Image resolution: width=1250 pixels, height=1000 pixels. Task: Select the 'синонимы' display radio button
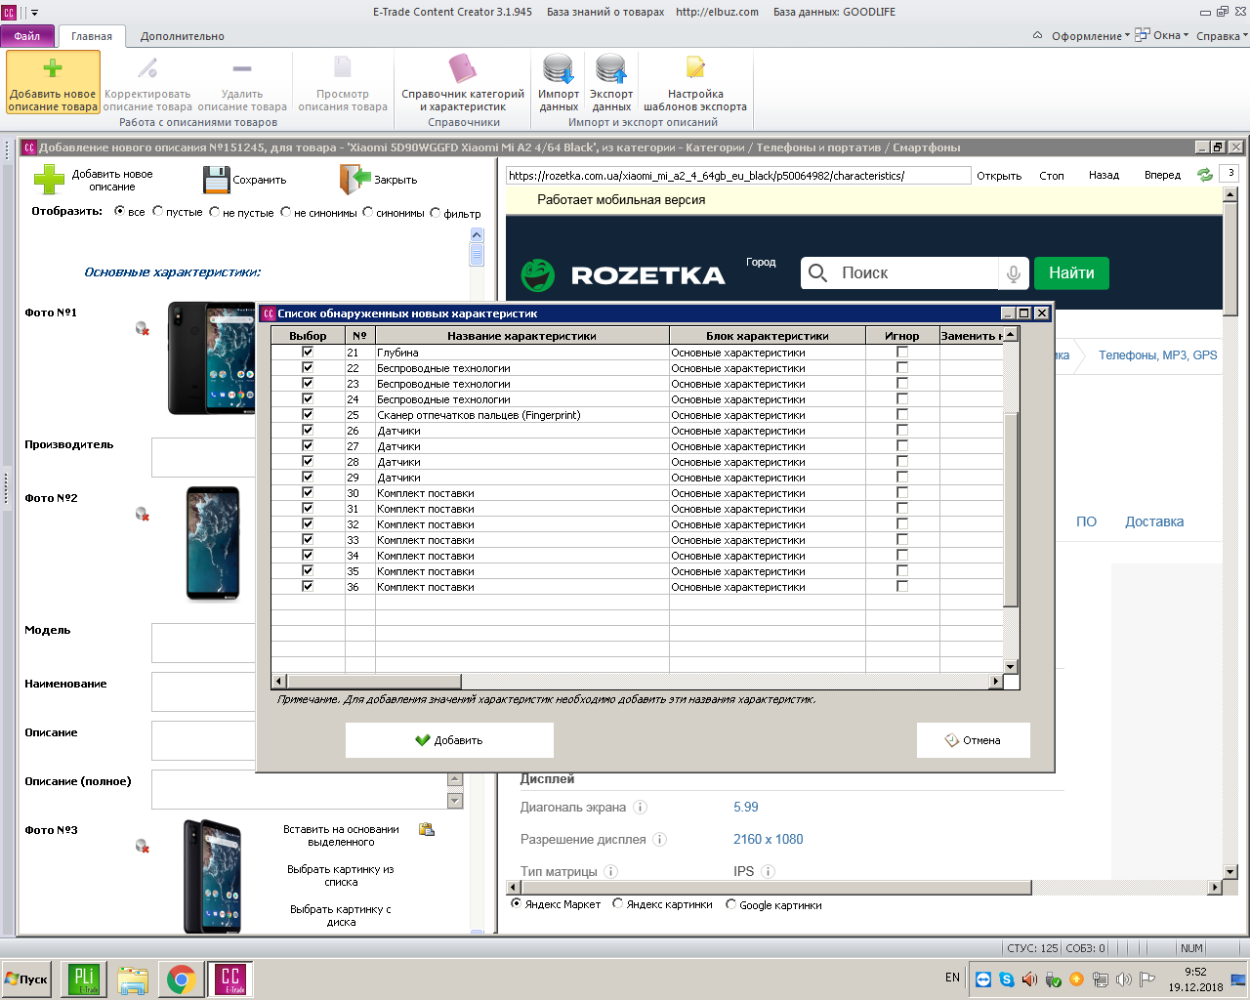[x=368, y=211]
